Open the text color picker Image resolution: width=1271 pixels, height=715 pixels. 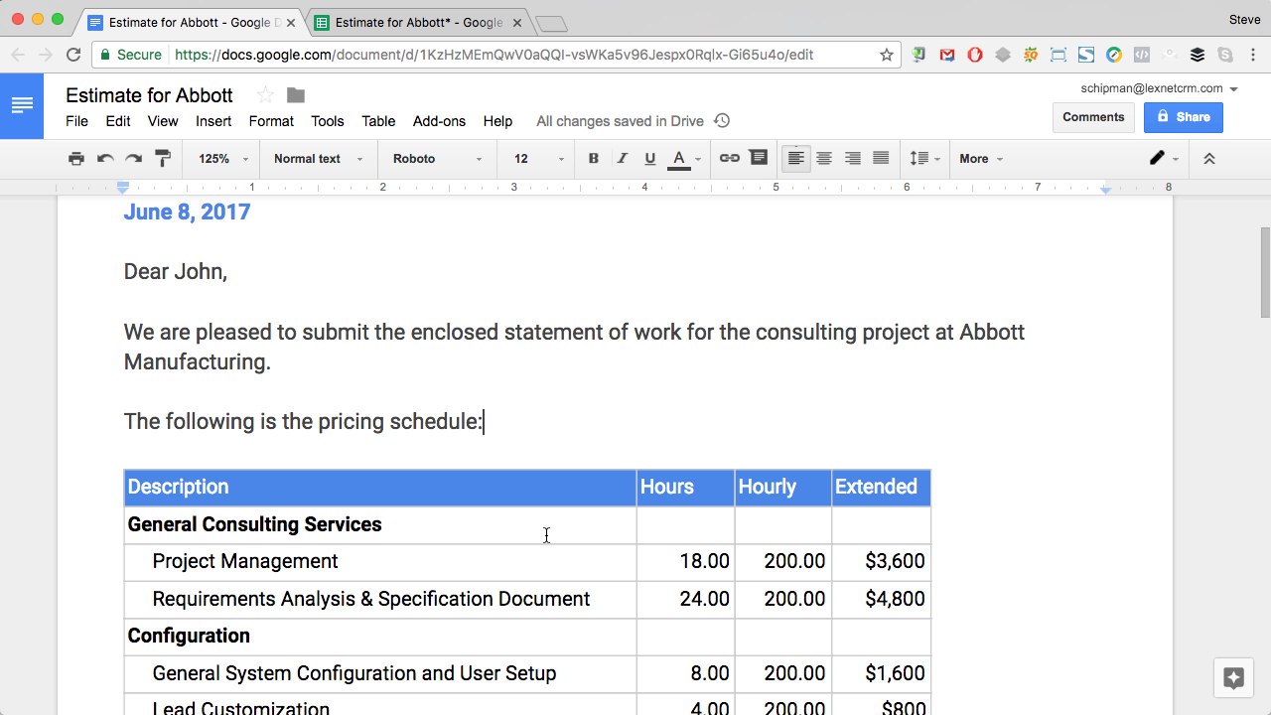pyautogui.click(x=684, y=159)
